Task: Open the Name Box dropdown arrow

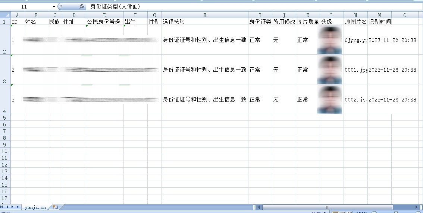Action: pyautogui.click(x=54, y=7)
